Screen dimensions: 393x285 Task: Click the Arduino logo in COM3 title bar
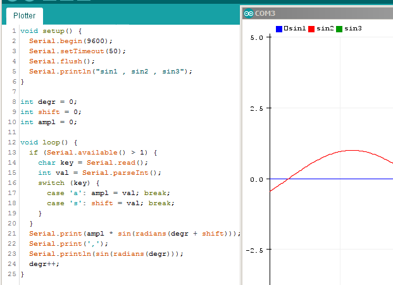coord(248,13)
